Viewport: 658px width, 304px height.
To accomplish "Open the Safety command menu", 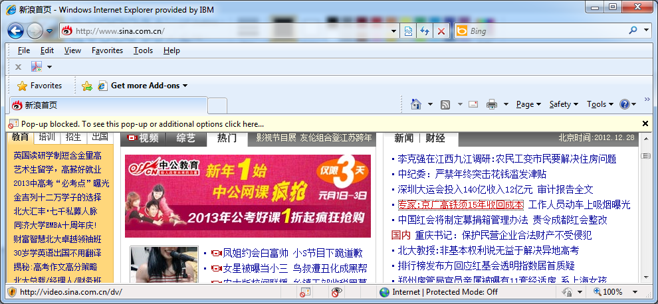I will [564, 104].
